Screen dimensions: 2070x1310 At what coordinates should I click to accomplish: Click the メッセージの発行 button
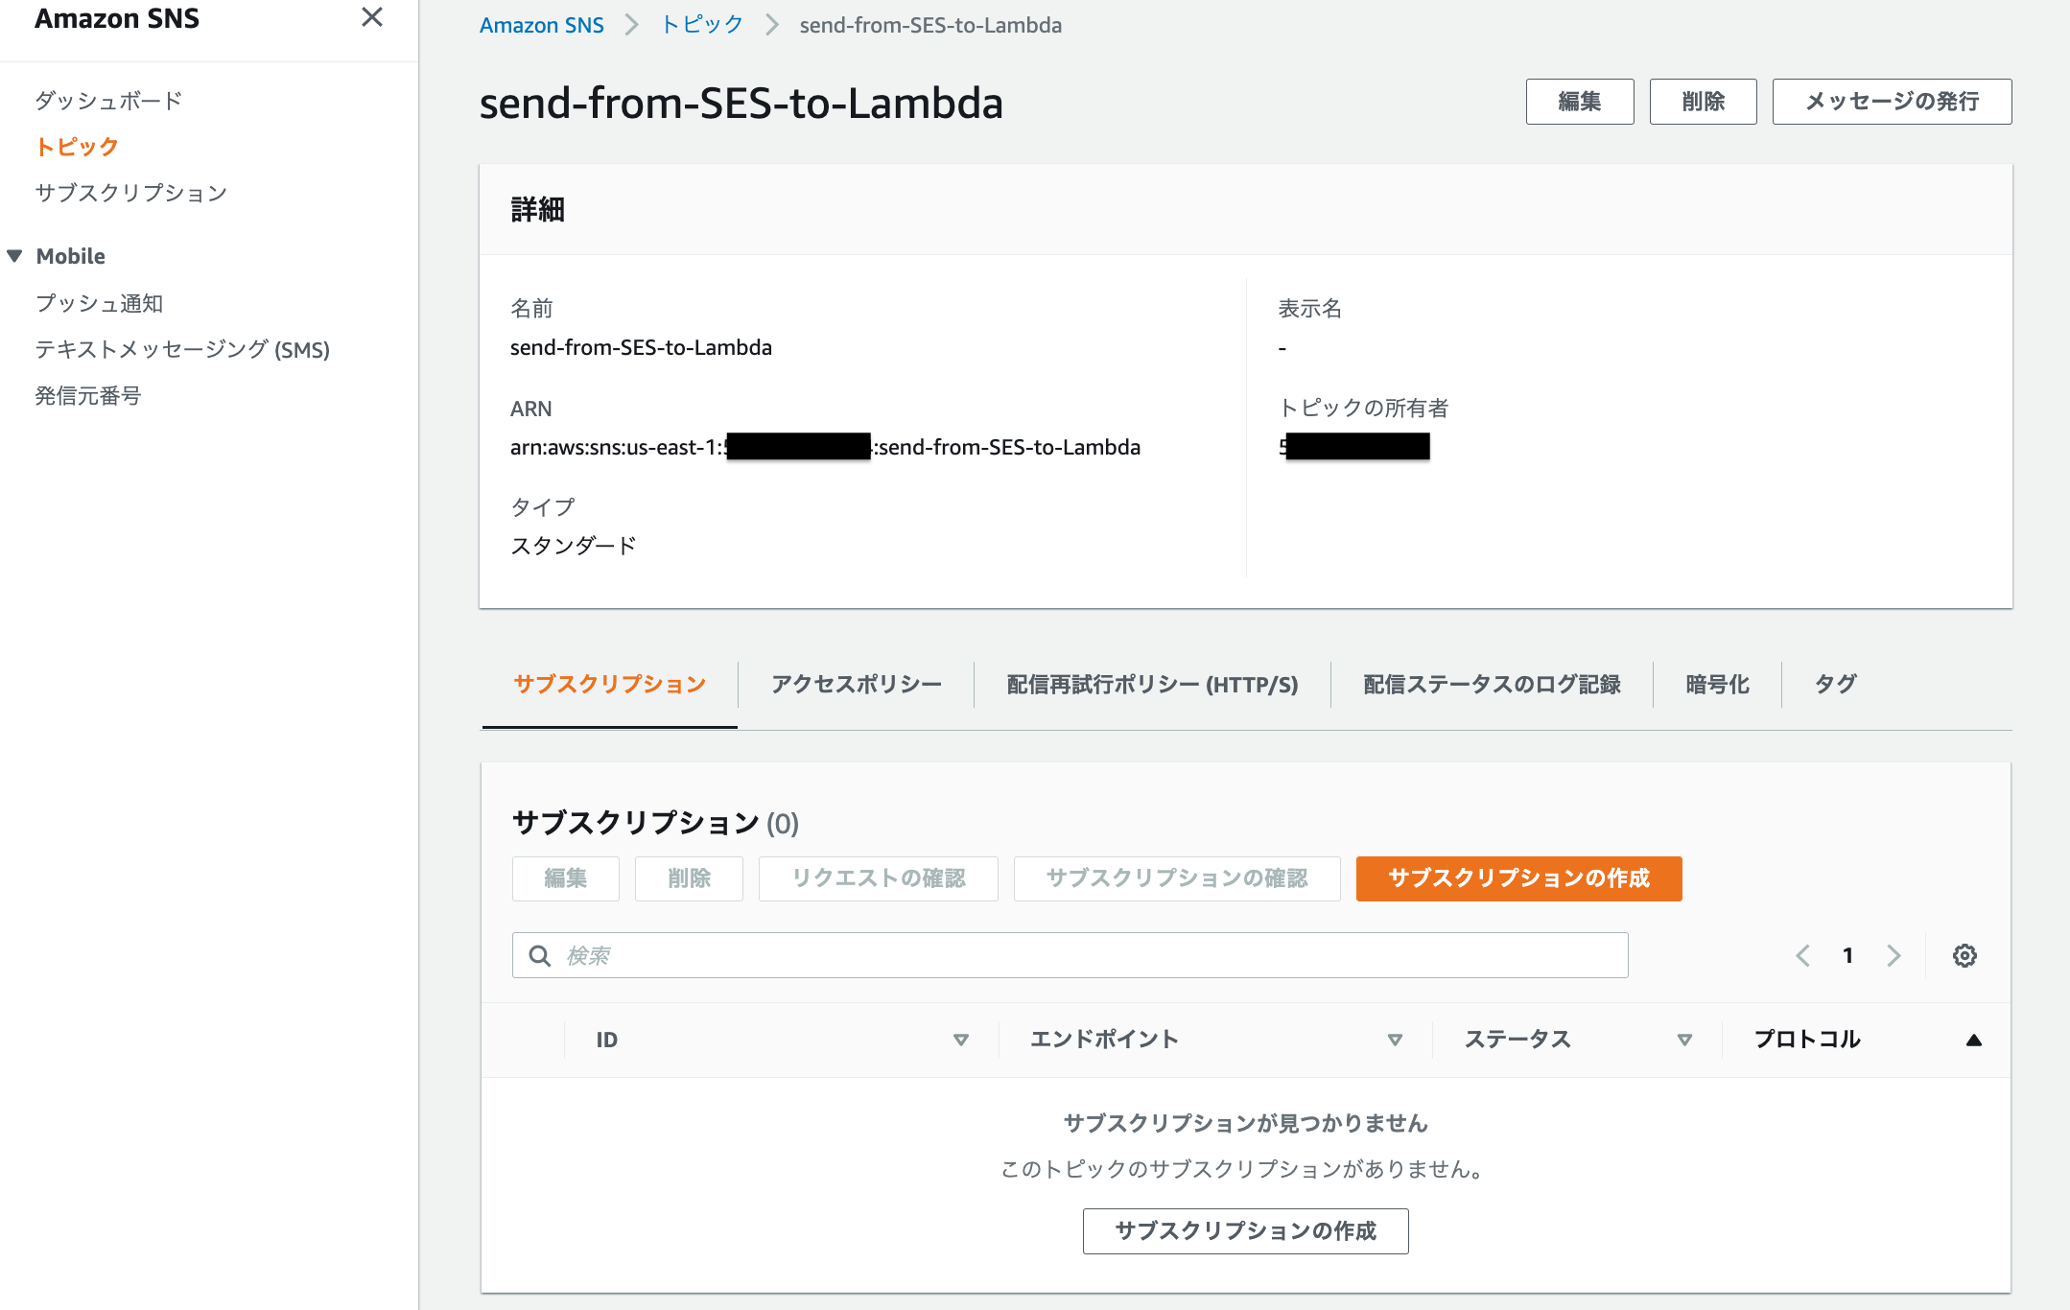[x=1892, y=101]
